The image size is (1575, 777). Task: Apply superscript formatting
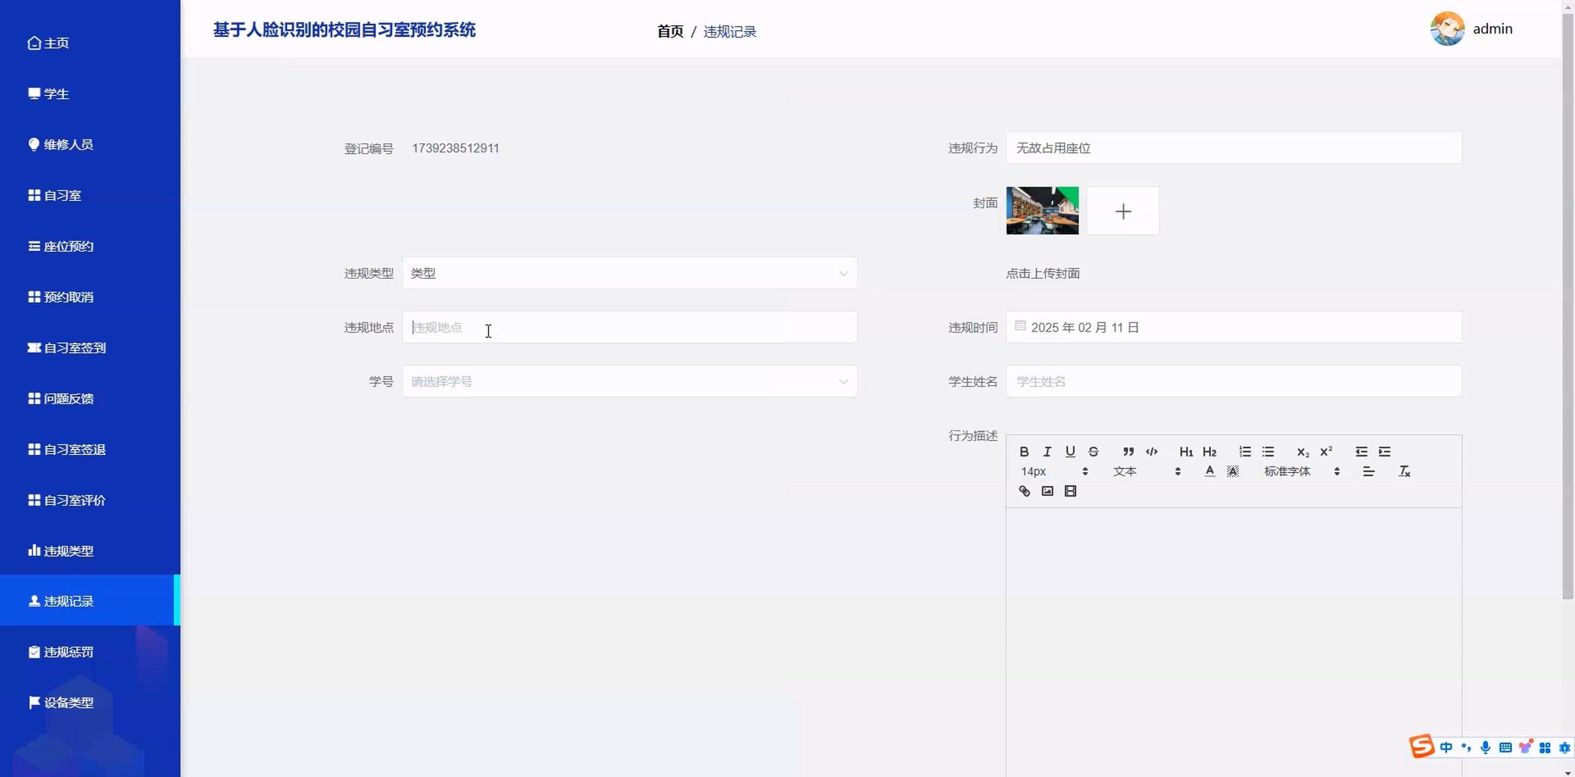click(x=1326, y=452)
